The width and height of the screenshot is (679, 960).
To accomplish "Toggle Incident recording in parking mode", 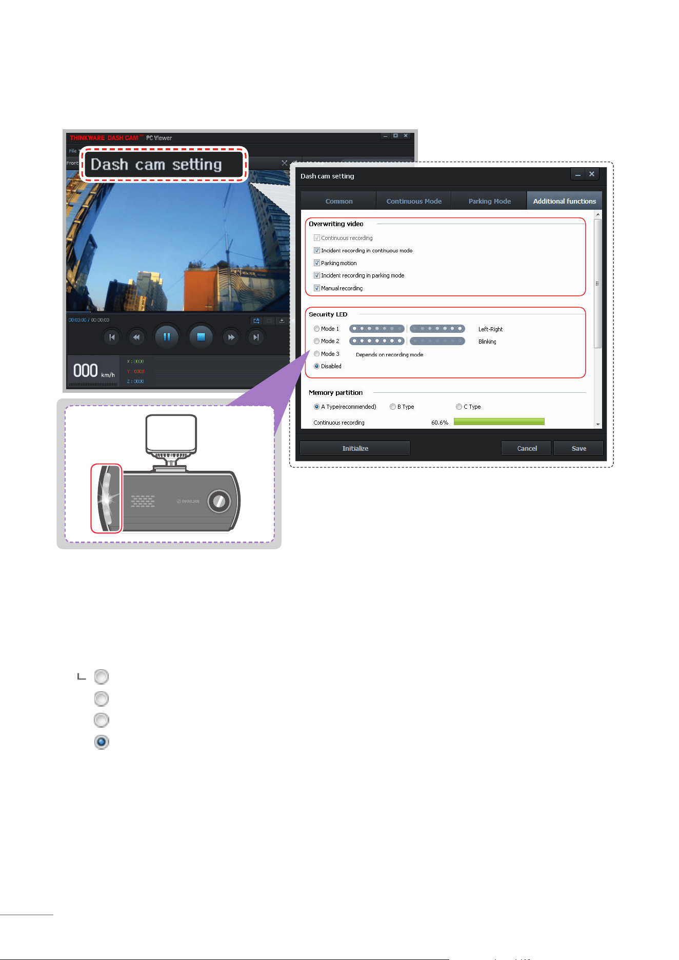I will pyautogui.click(x=316, y=275).
